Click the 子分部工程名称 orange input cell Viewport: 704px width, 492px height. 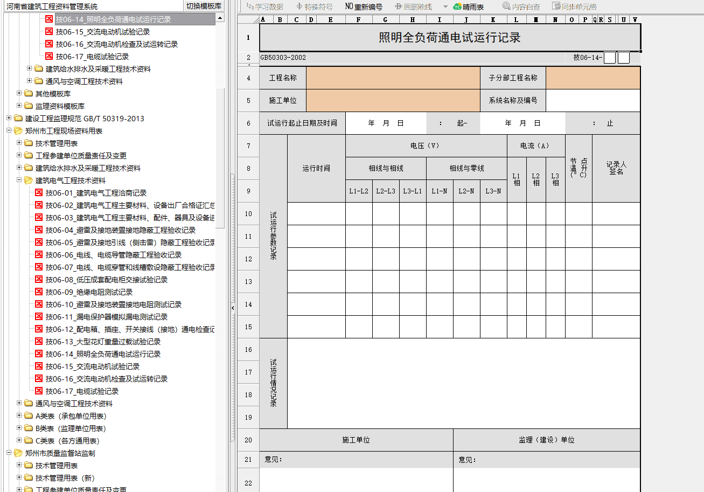tap(593, 78)
